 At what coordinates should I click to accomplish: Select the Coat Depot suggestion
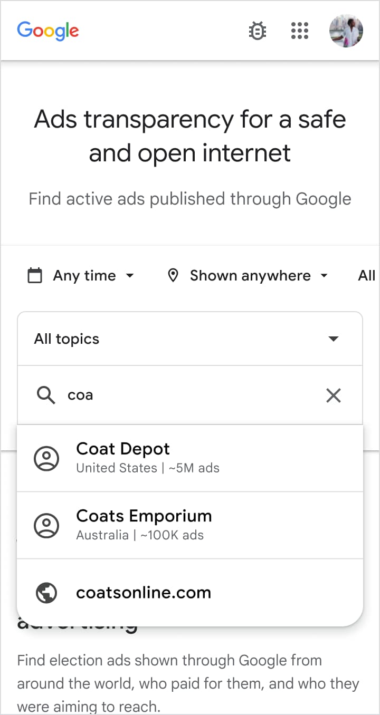(x=190, y=458)
